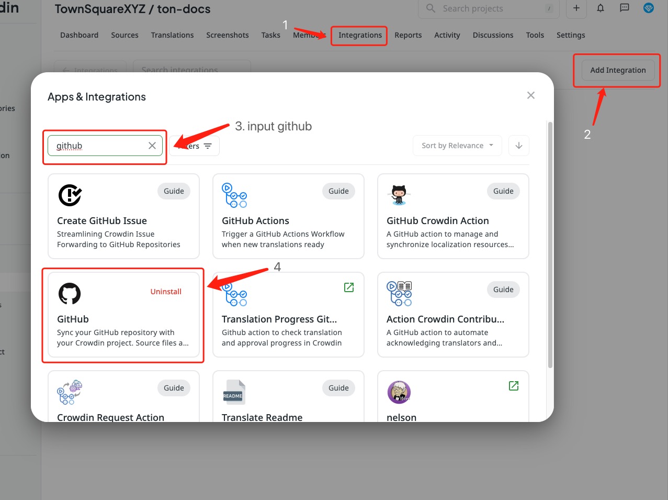This screenshot has height=500, width=668.
Task: Click the Add Integration button
Action: (618, 70)
